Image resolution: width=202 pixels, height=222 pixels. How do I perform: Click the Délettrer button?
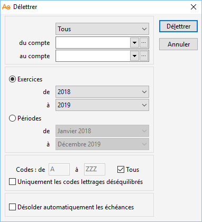point(178,26)
